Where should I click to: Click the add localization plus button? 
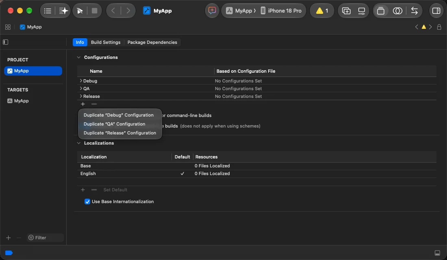[83, 190]
